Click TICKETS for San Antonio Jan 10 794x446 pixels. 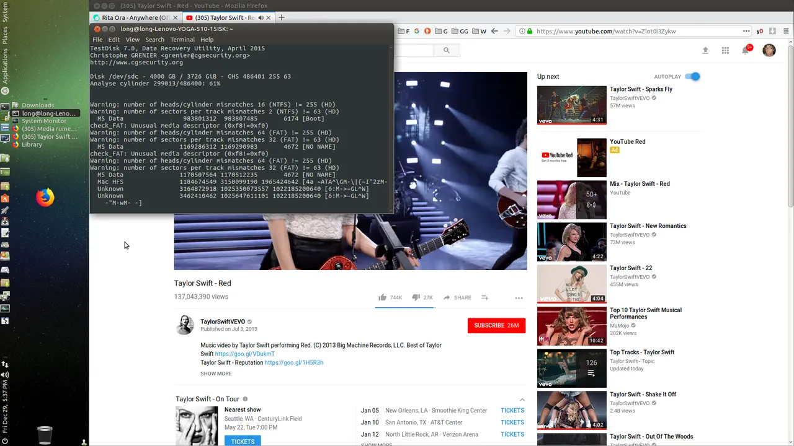tap(512, 422)
